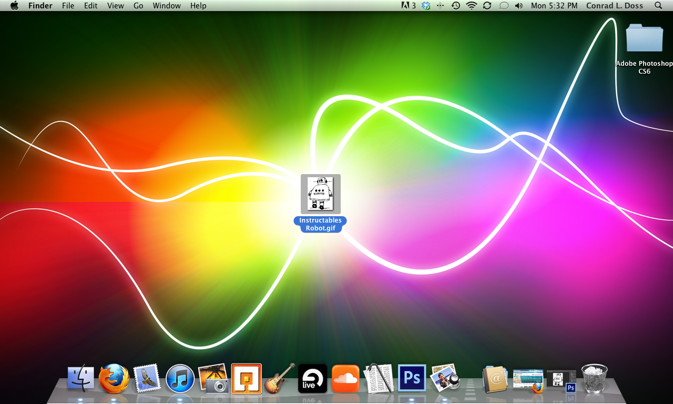Open the File menu

click(68, 6)
